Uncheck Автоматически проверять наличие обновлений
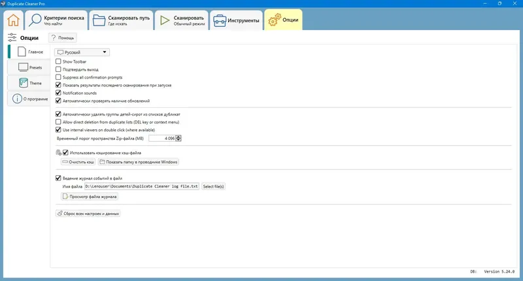The image size is (523, 281). 58,101
